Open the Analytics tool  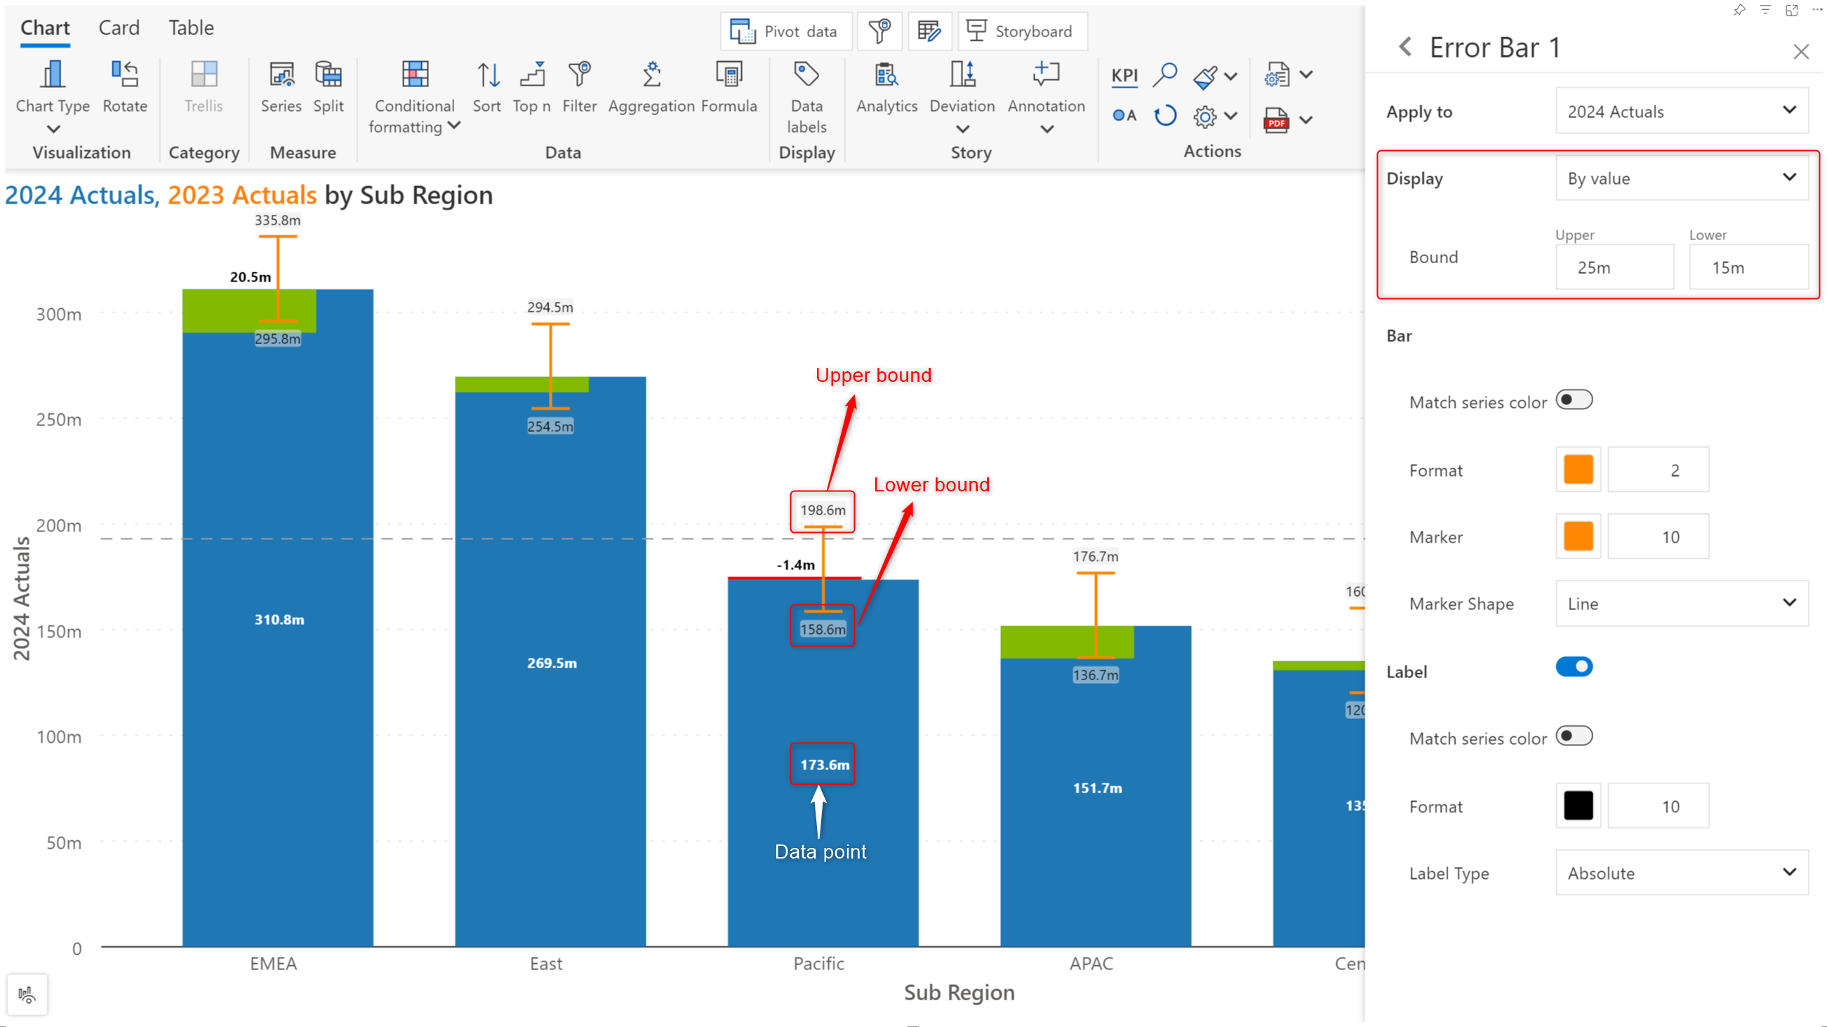(x=886, y=75)
